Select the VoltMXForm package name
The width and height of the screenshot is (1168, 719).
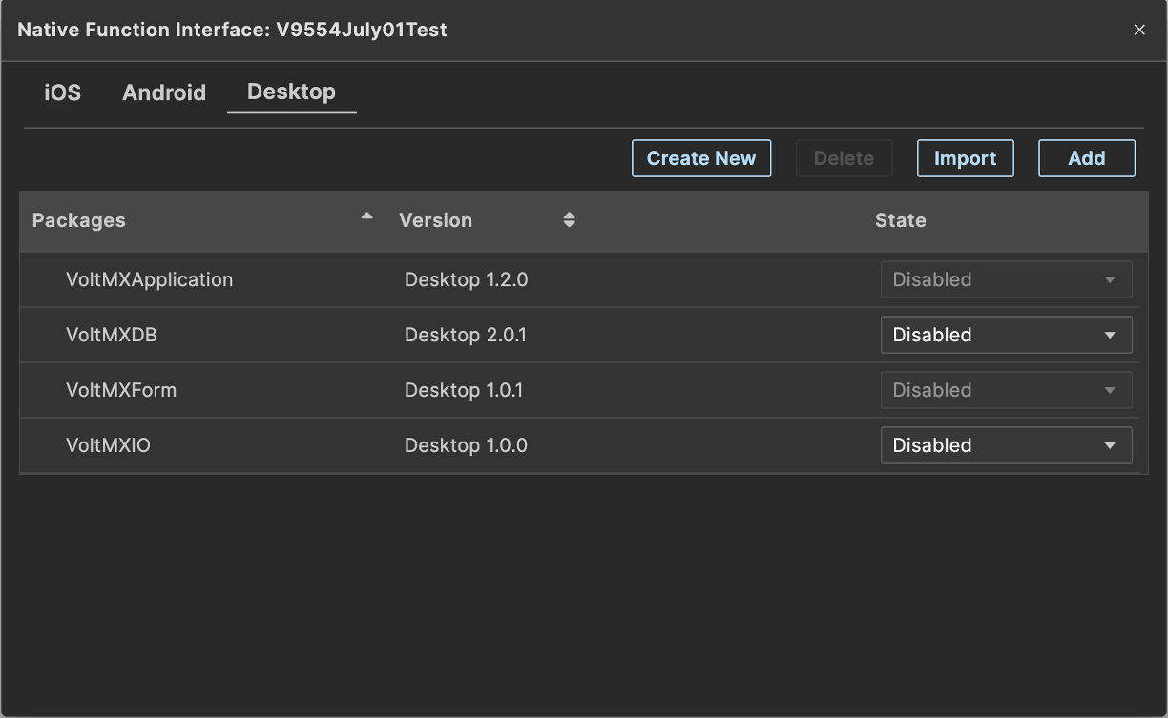[121, 390]
